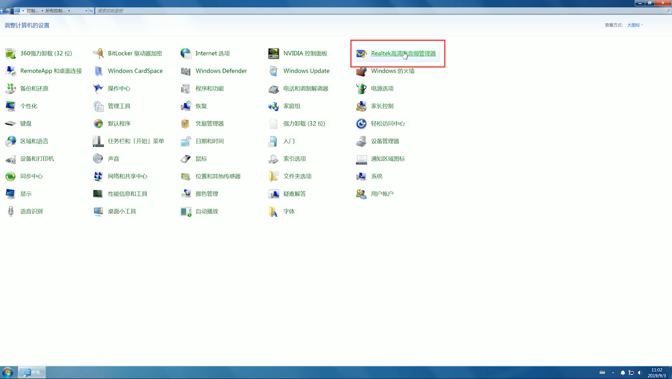Image resolution: width=672 pixels, height=379 pixels.
Task: Open 家庭组 icon
Action: pyautogui.click(x=273, y=106)
